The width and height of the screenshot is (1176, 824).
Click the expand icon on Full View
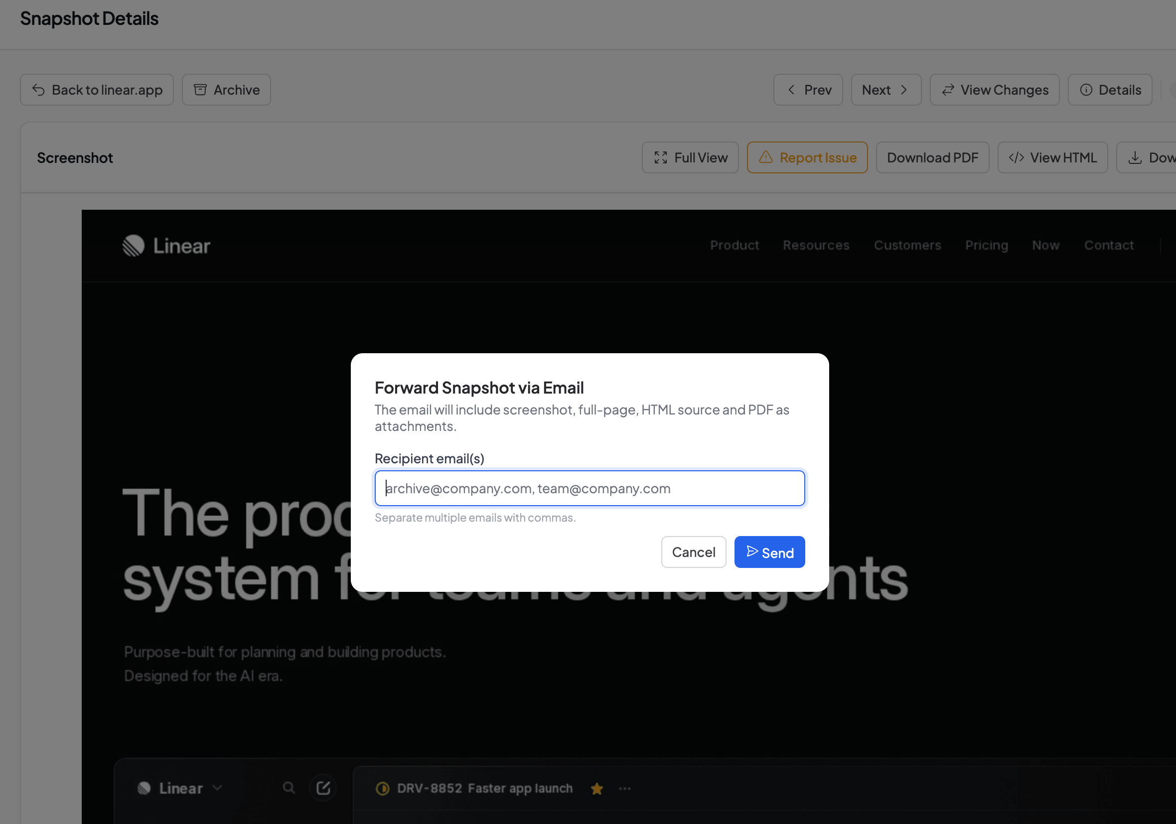point(661,157)
